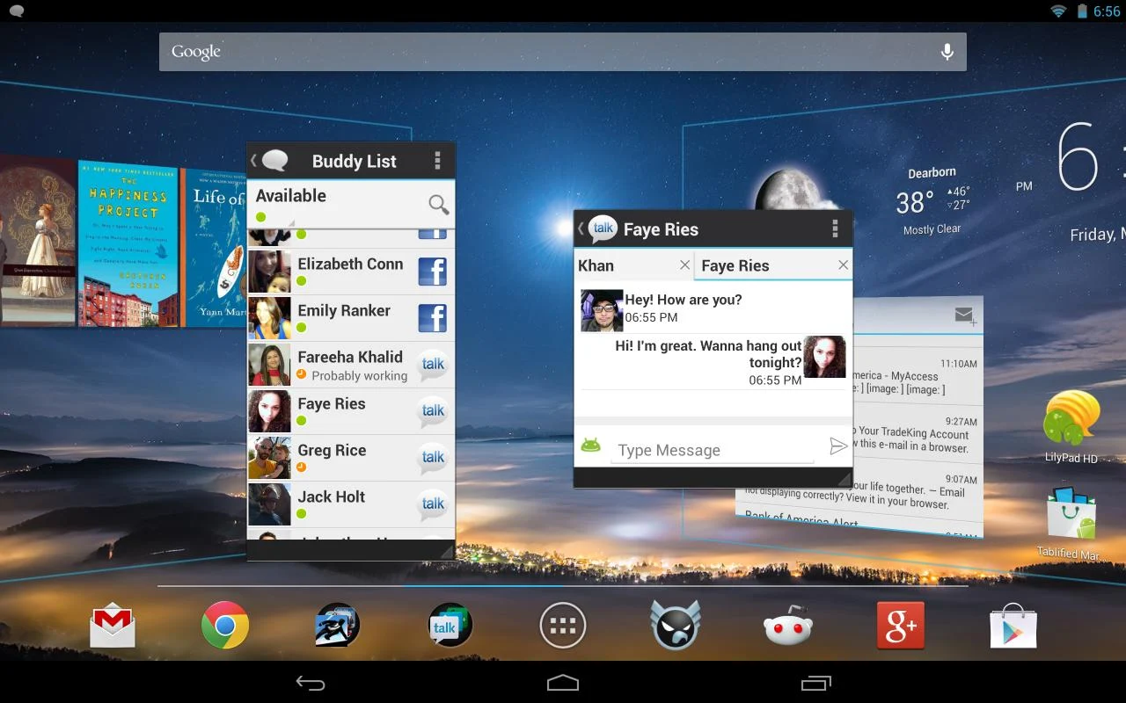The width and height of the screenshot is (1126, 703).
Task: Select Greg Rice in buddy list
Action: (351, 458)
